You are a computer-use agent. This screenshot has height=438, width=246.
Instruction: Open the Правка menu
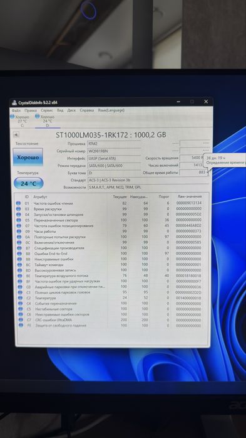click(x=31, y=110)
